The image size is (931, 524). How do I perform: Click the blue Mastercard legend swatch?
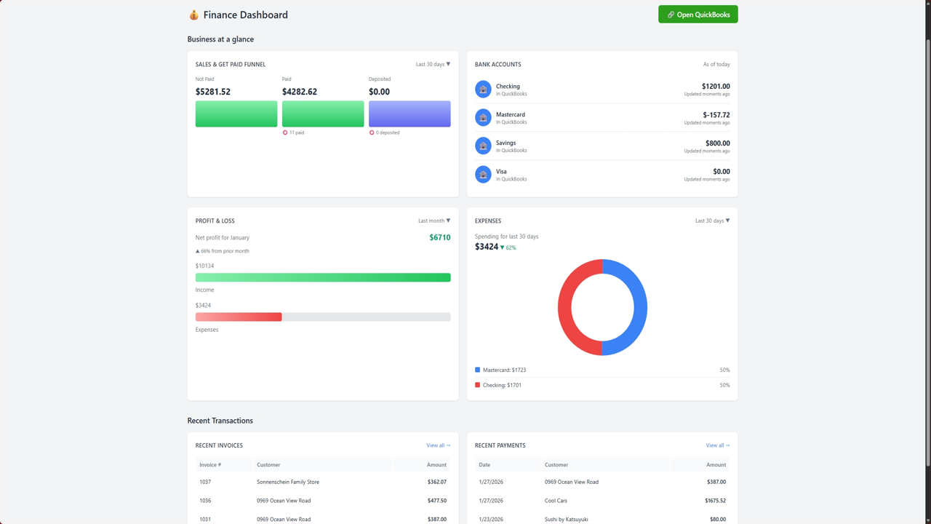(x=477, y=370)
